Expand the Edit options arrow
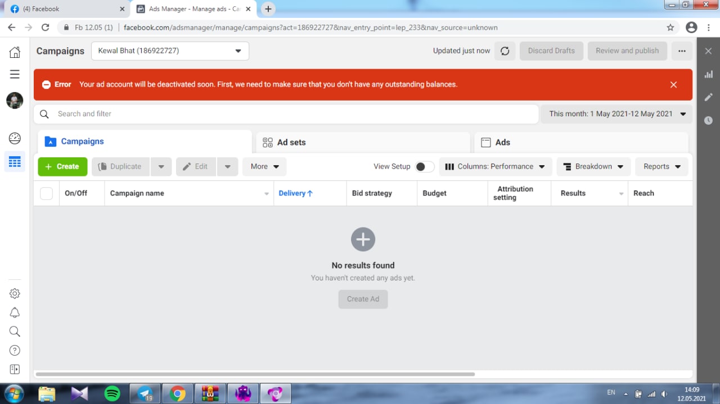The width and height of the screenshot is (720, 404). [x=227, y=167]
